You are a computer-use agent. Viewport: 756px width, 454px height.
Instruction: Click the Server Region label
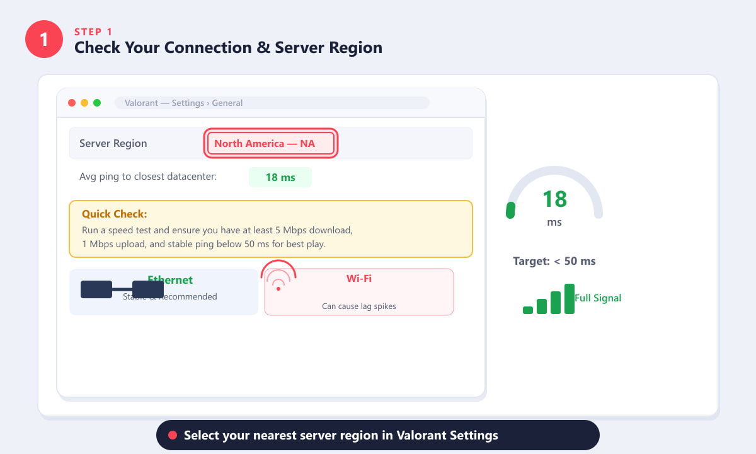(113, 144)
